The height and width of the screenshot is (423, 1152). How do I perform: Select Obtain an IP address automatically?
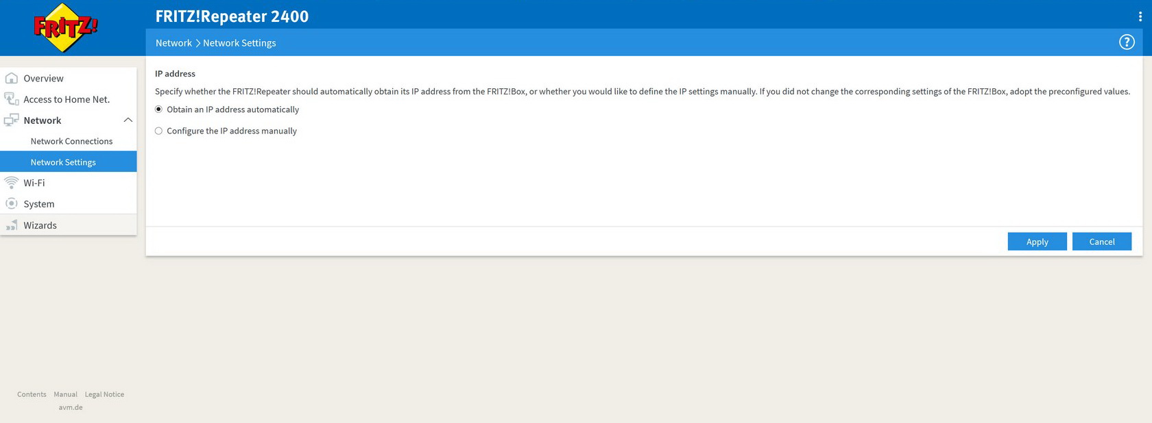click(158, 110)
